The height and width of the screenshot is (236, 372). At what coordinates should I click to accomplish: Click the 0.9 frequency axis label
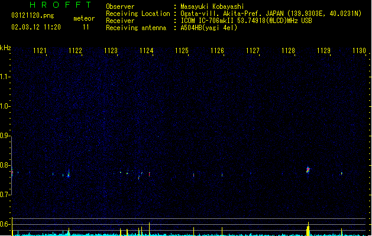tap(5, 136)
